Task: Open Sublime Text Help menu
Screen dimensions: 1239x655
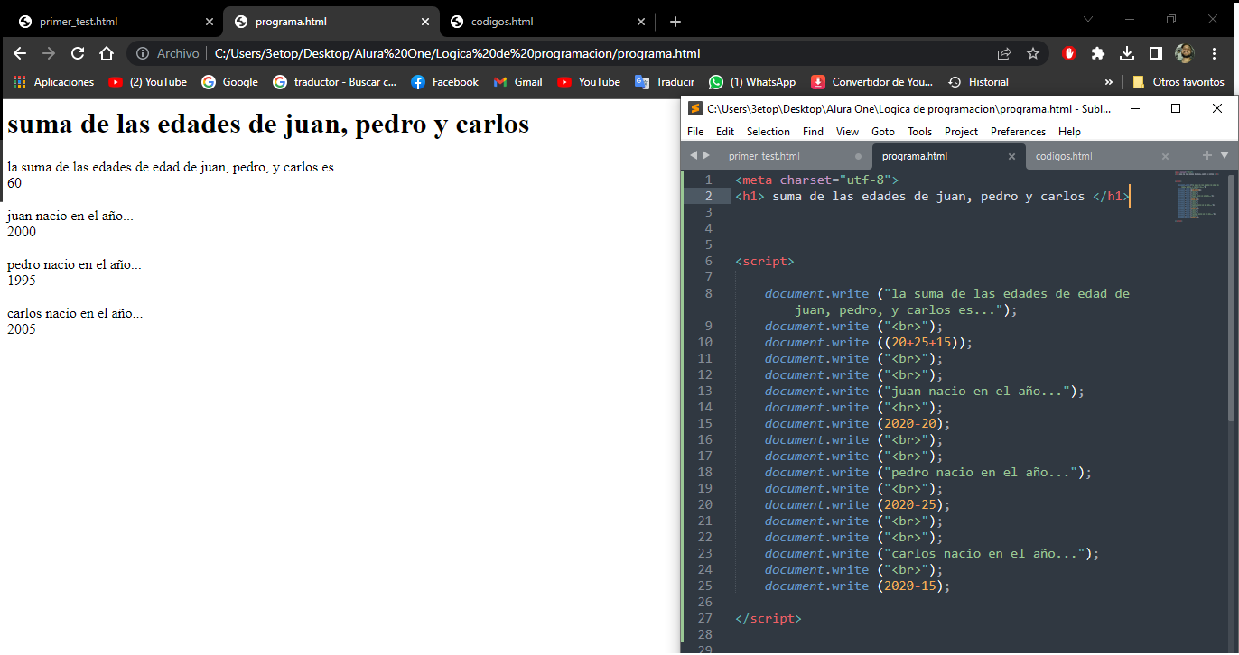Action: point(1069,132)
